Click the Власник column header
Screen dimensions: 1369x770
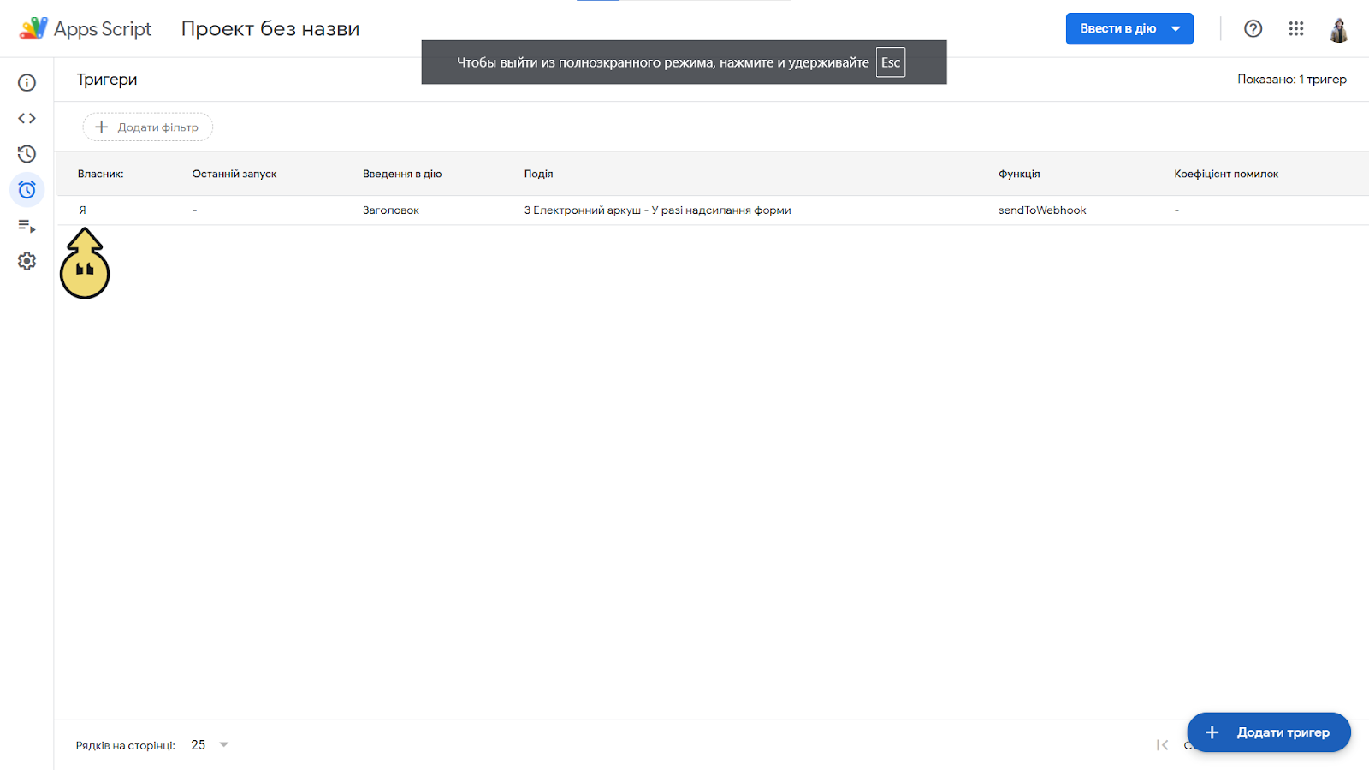pos(100,174)
